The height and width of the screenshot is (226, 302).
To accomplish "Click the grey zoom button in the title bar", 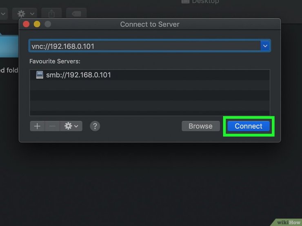I will tap(48, 24).
